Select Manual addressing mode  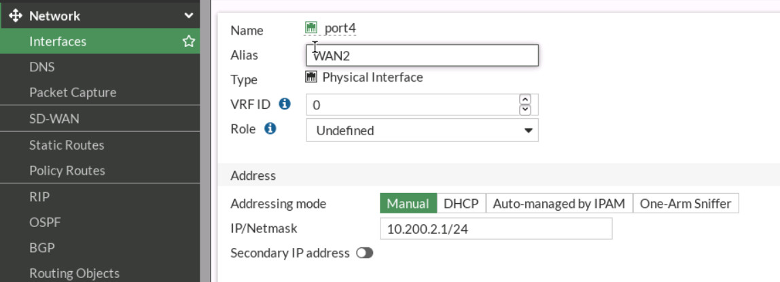click(x=408, y=204)
